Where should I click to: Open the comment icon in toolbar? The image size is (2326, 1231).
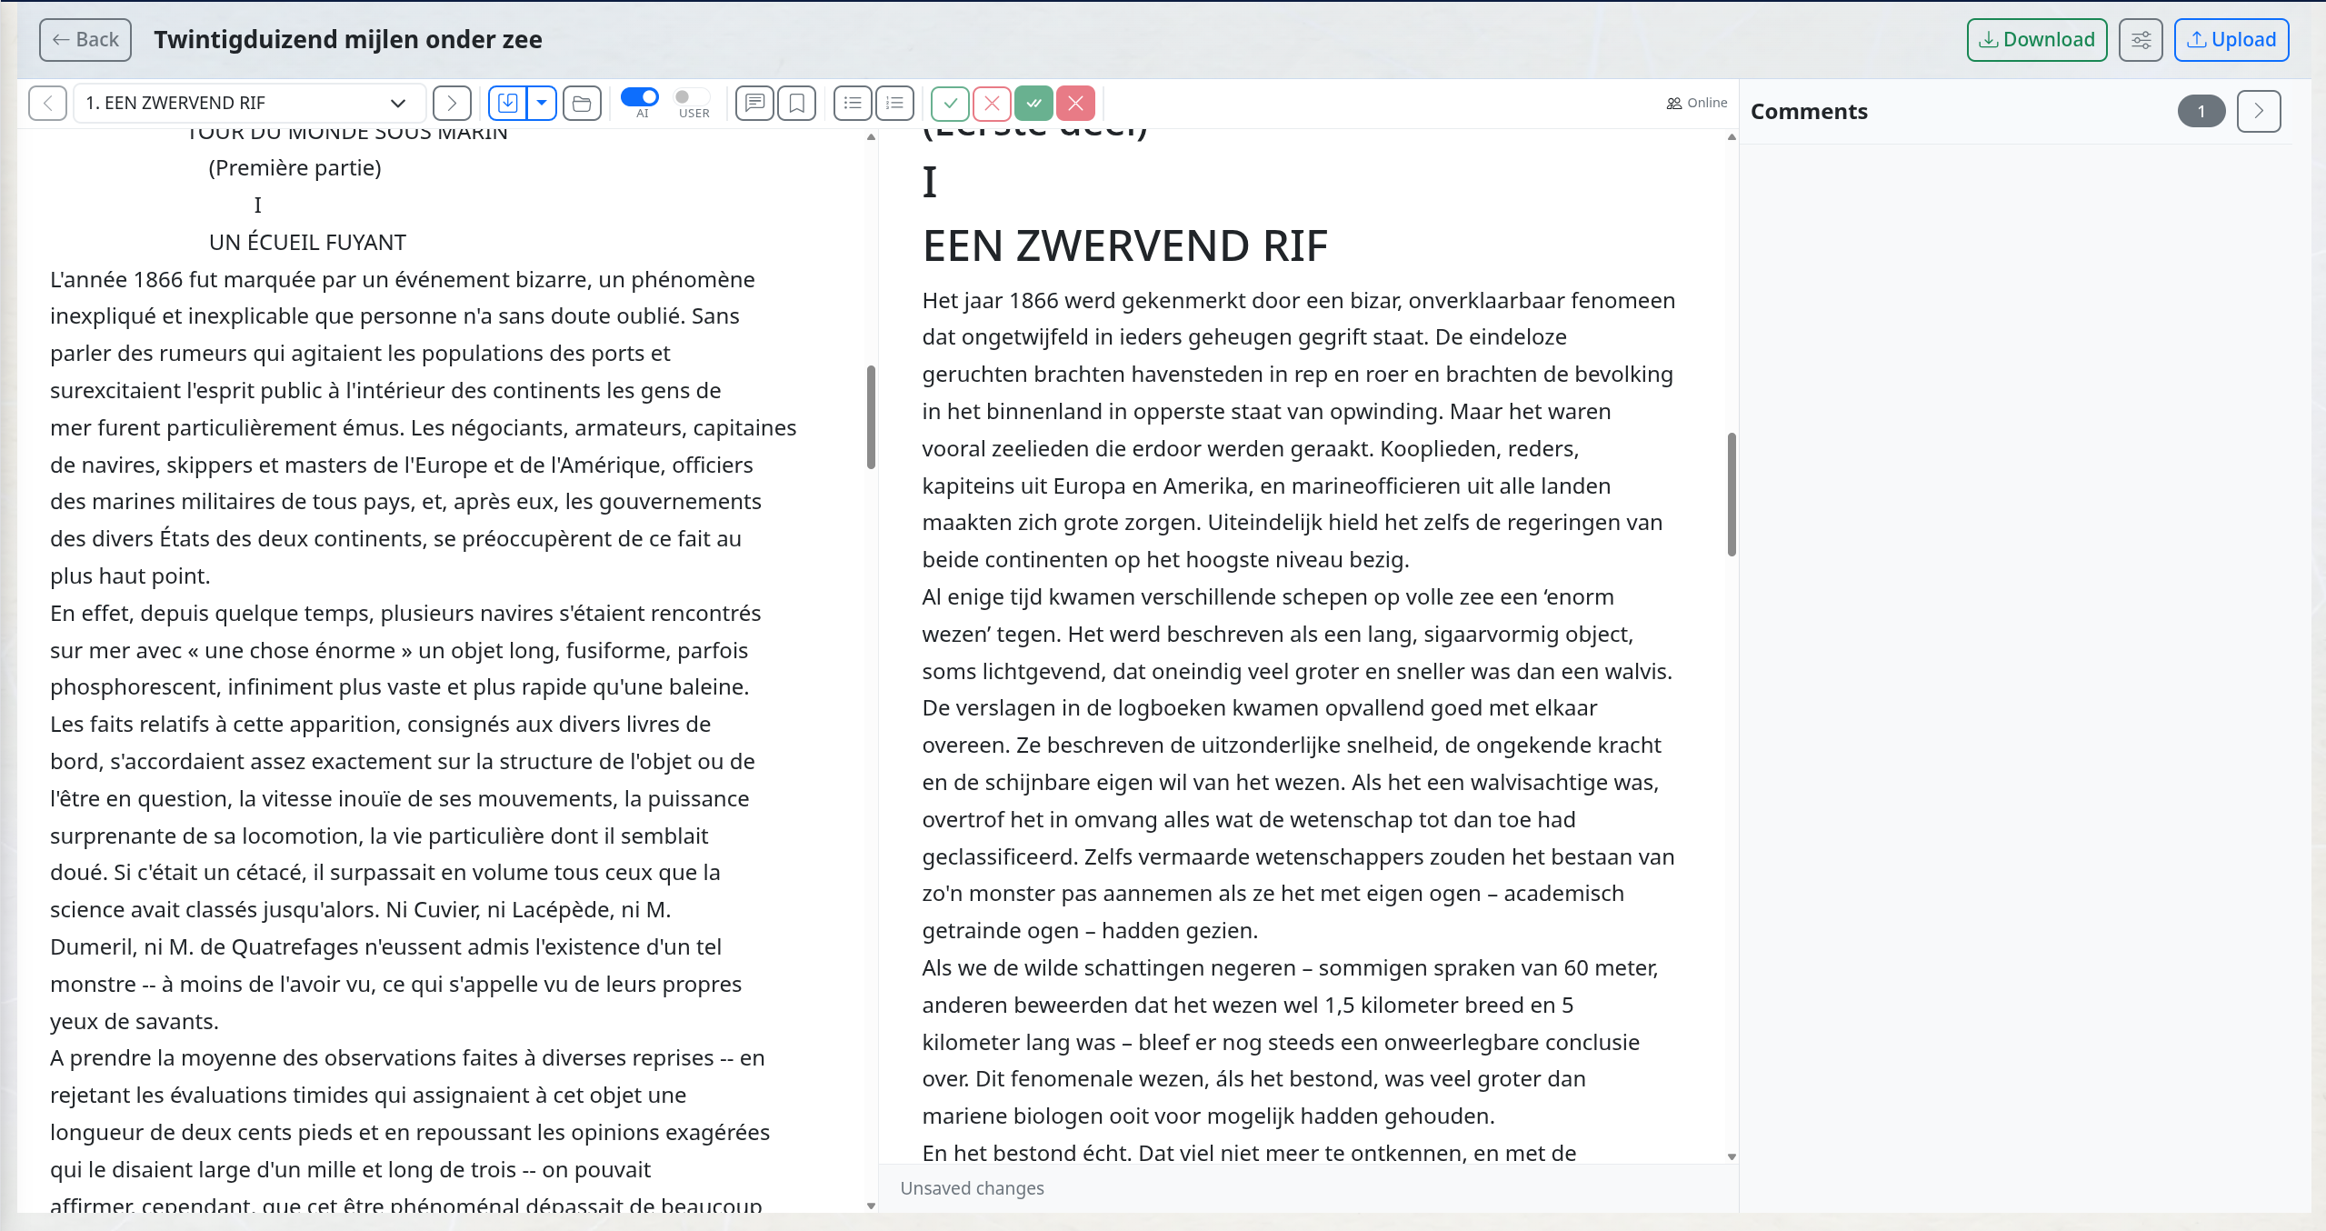pyautogui.click(x=754, y=103)
